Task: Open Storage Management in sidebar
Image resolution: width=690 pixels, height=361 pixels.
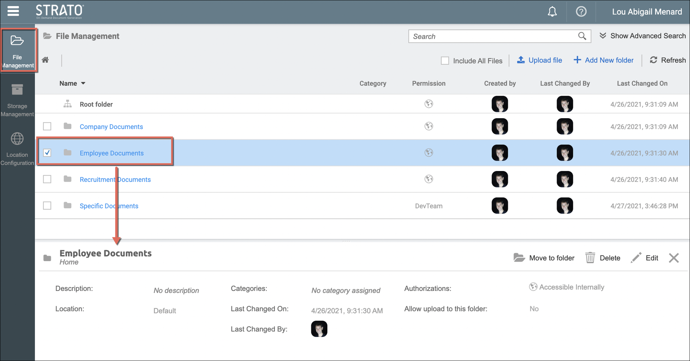Action: 17,100
